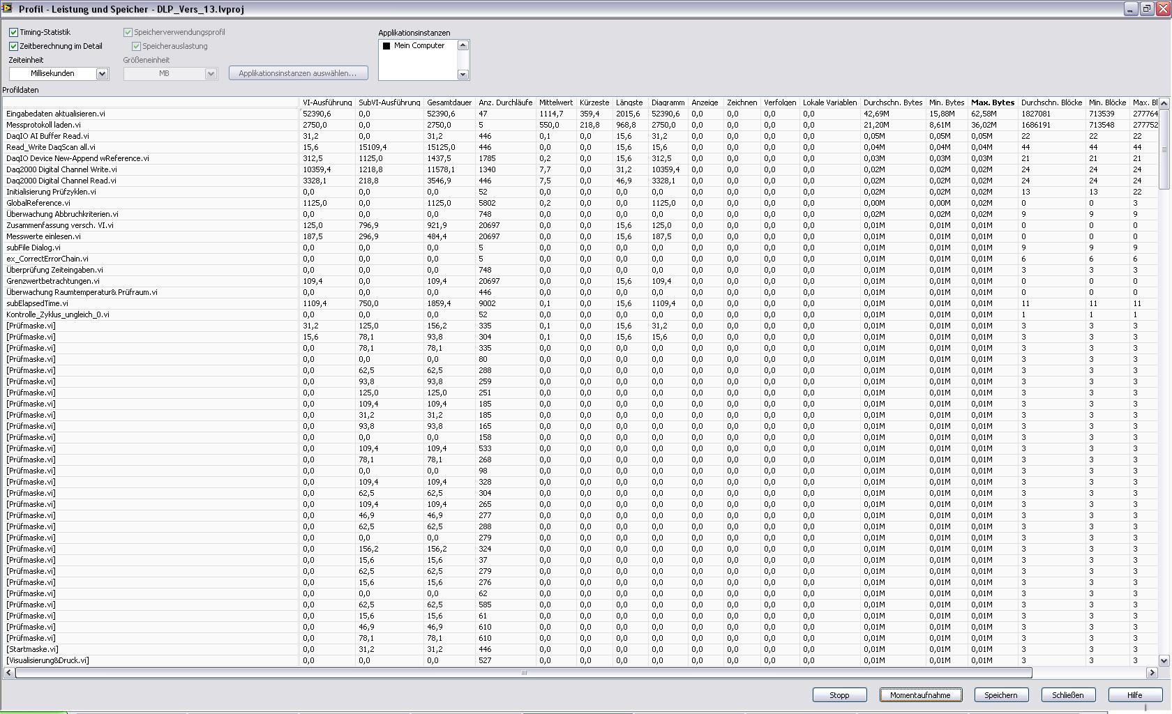The image size is (1172, 714).
Task: Save the profile data with Speichern
Action: click(1000, 695)
